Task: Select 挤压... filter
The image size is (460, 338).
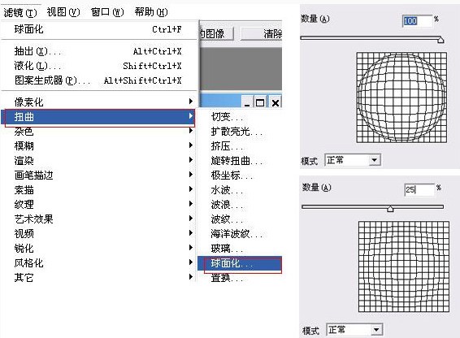Action: coord(240,145)
